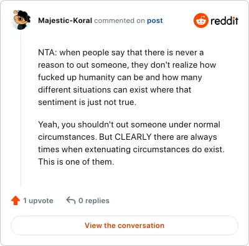Click the paragraph starting 'Yeah, you shouldn't'
The height and width of the screenshot is (246, 249).
131,143
